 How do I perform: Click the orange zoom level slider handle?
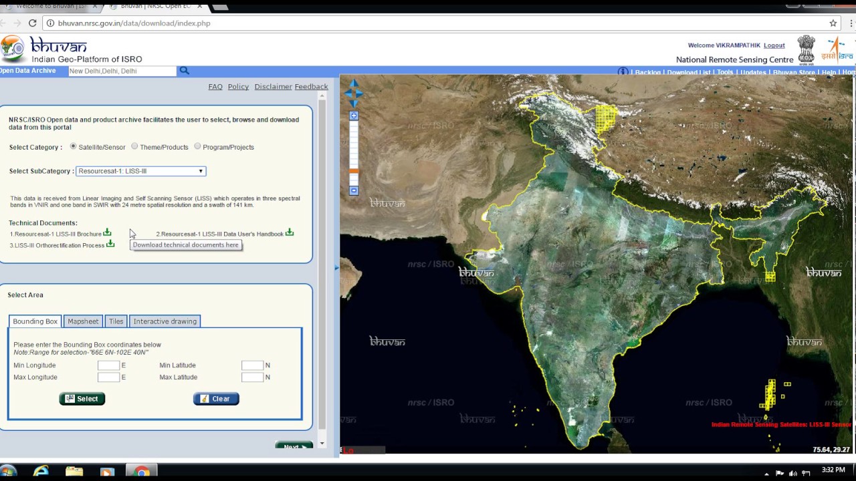pos(354,172)
